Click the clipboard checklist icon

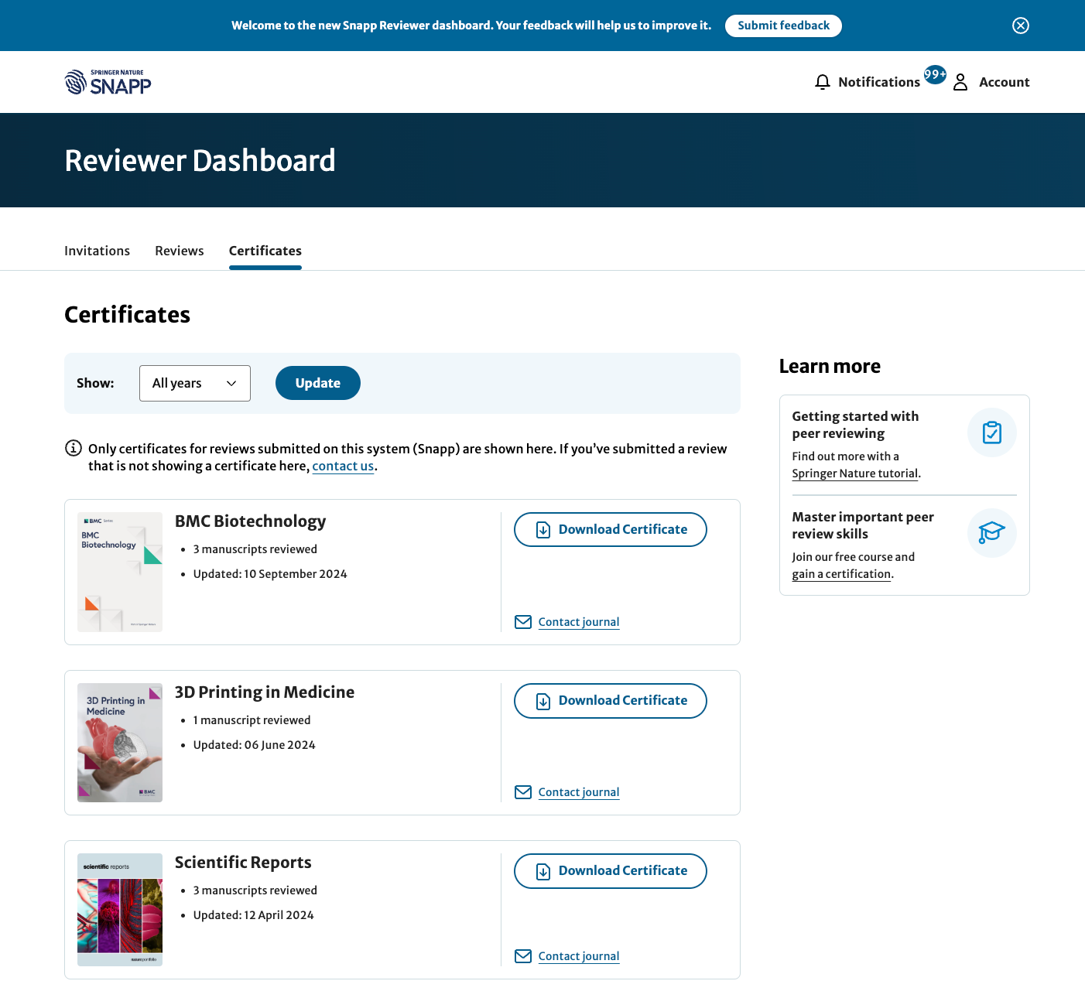coord(992,432)
